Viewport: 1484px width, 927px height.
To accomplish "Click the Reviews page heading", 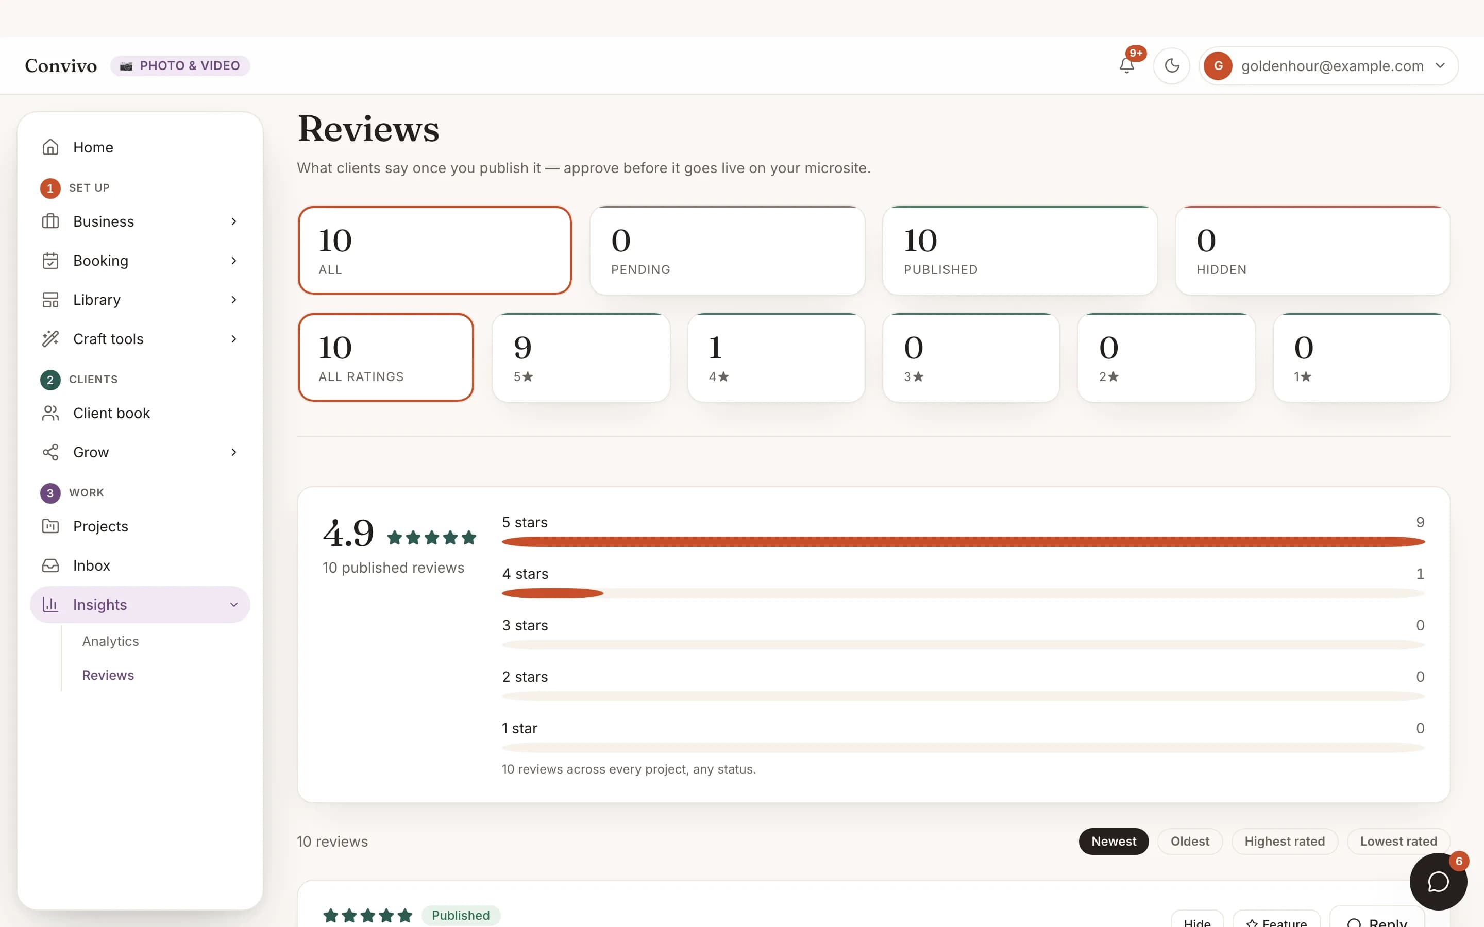I will (x=368, y=129).
